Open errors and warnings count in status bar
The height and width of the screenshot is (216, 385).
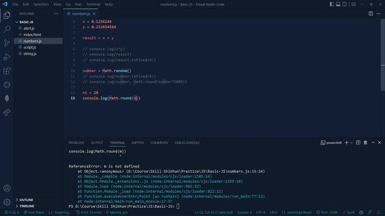[x=11, y=212]
